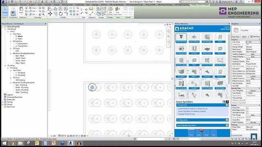The height and width of the screenshot is (147, 262).
Task: Open Revit from the Windows taskbar
Action: (x=71, y=143)
